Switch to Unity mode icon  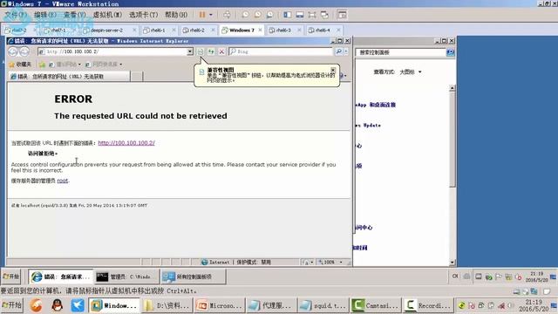tap(324, 15)
